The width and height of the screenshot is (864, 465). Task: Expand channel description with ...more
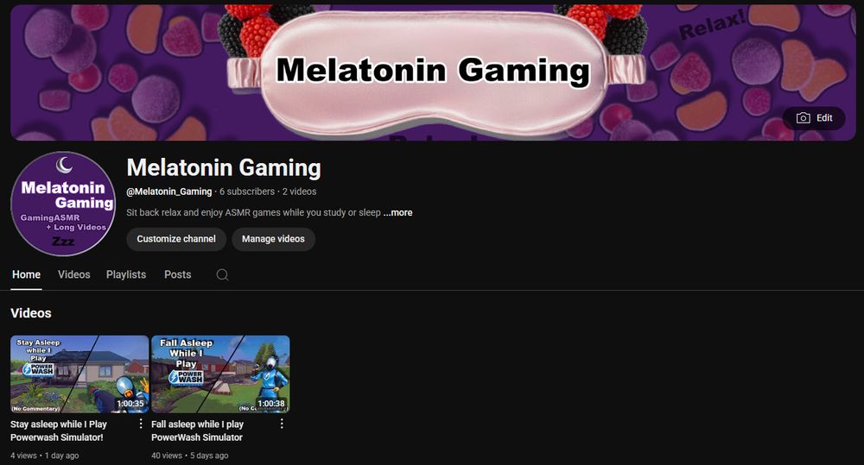(x=397, y=212)
